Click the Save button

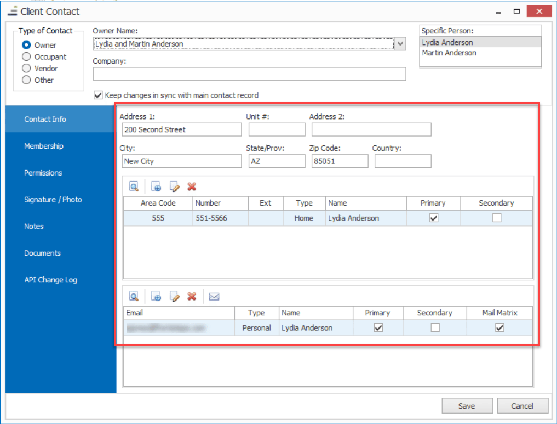[x=467, y=406]
